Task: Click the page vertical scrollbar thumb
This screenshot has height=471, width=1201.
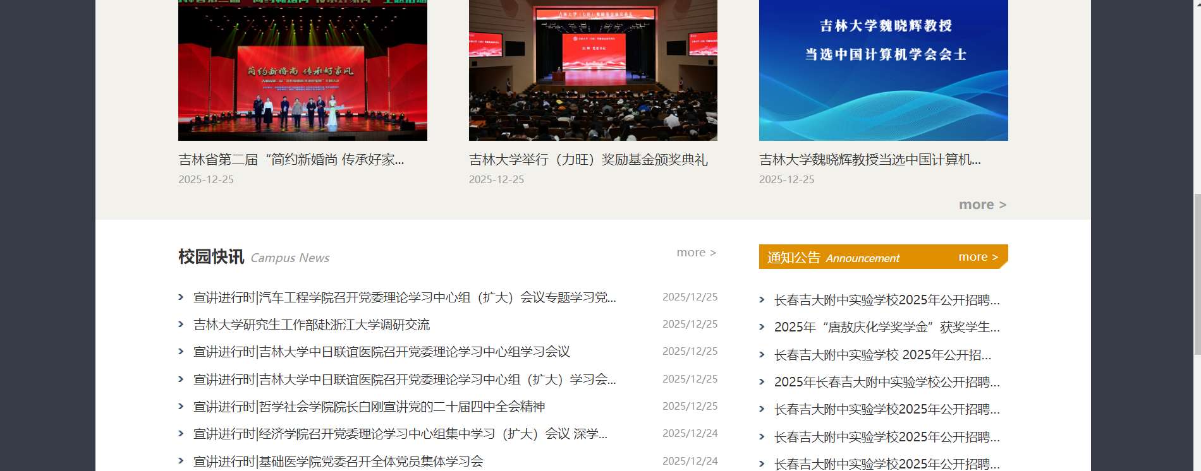Action: 1196,275
